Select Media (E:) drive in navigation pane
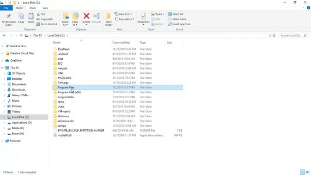 (18, 128)
